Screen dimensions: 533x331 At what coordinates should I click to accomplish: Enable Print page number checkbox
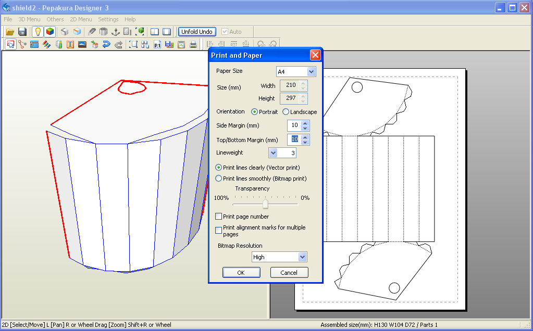[219, 217]
